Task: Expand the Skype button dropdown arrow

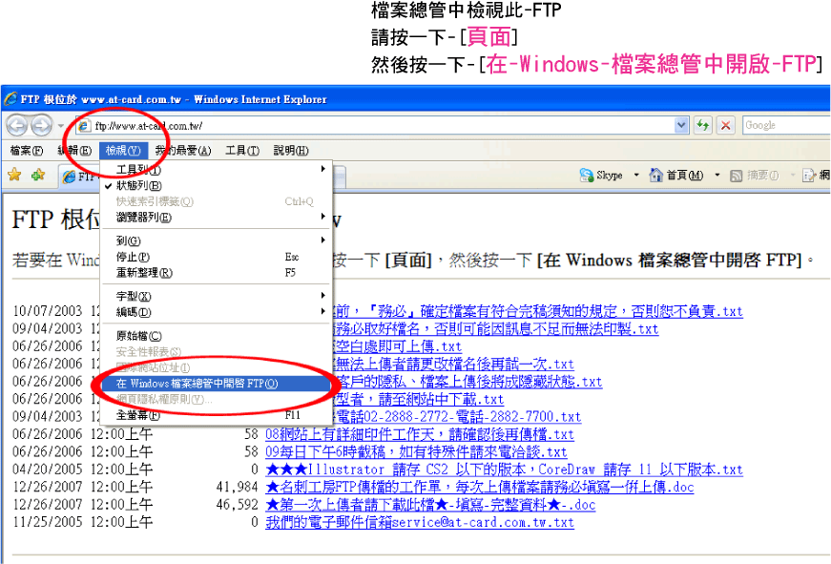Action: 636,175
